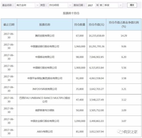
Task: Open the 基金名称 dropdown showing 南方金砖
Action: 28,5
